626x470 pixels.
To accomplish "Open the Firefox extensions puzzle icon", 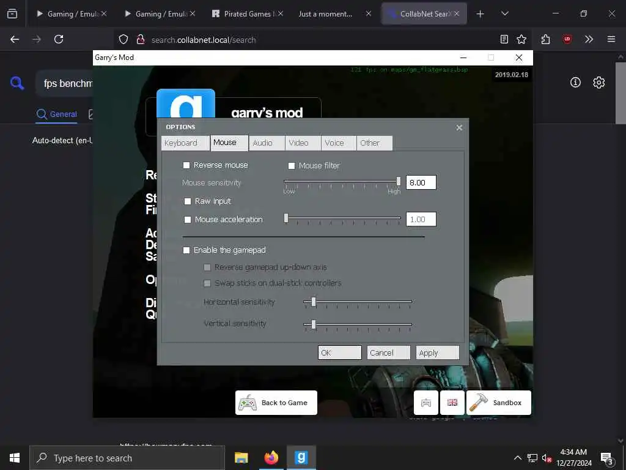I will tap(545, 39).
